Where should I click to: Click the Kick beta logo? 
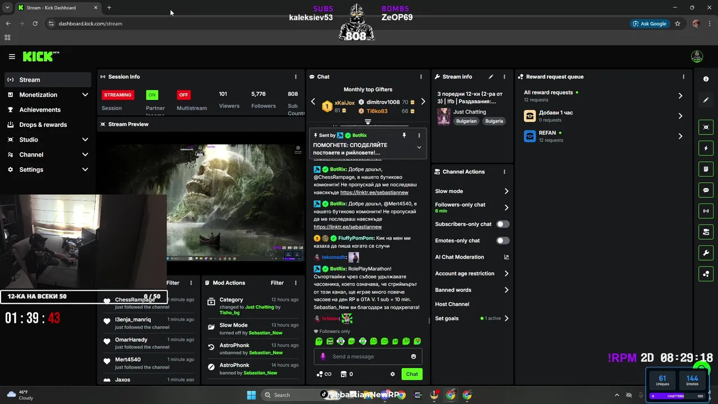41,56
